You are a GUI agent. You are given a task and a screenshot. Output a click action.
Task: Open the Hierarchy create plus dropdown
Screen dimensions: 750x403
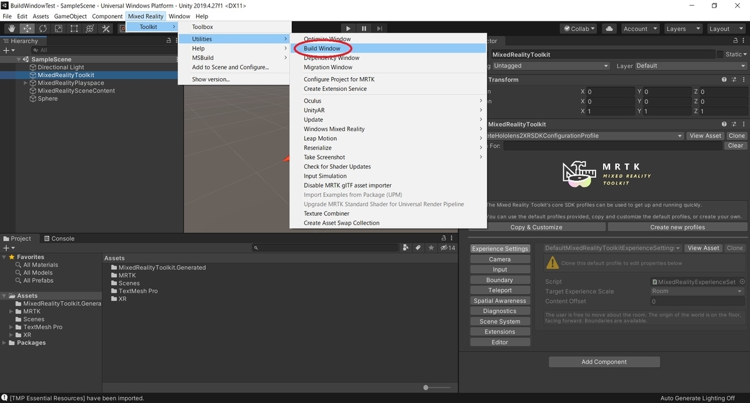[8, 50]
